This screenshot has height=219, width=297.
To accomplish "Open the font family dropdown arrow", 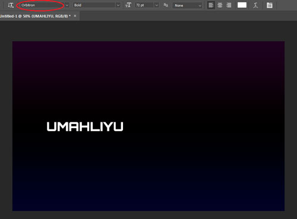I will click(67, 5).
